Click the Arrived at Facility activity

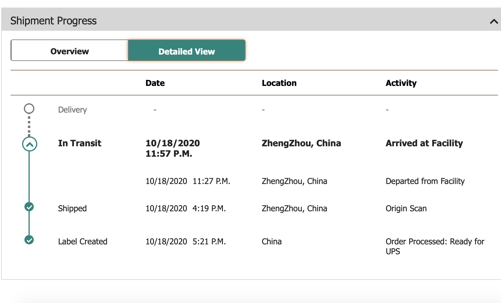424,143
